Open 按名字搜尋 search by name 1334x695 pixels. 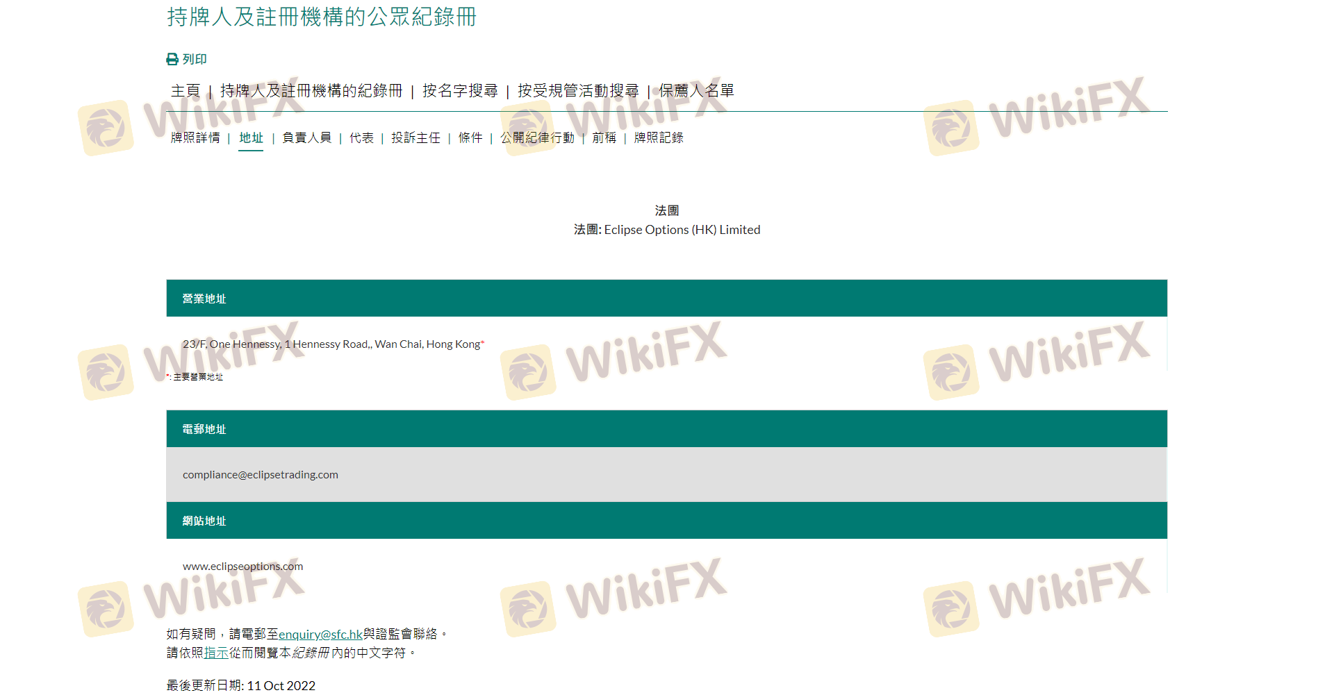coord(460,91)
